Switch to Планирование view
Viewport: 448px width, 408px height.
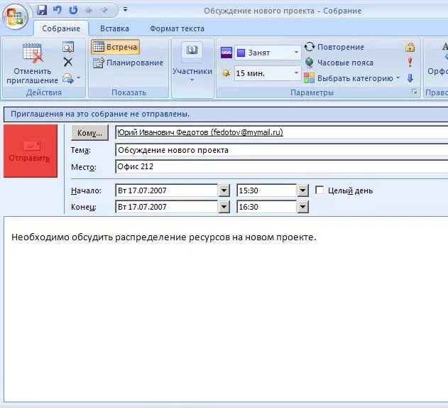coord(128,63)
